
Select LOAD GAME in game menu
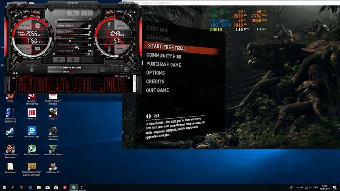point(159,38)
